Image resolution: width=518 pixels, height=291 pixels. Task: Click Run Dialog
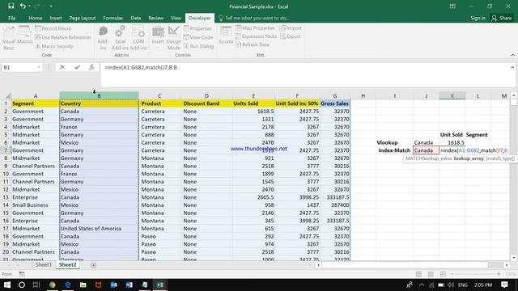tap(199, 46)
